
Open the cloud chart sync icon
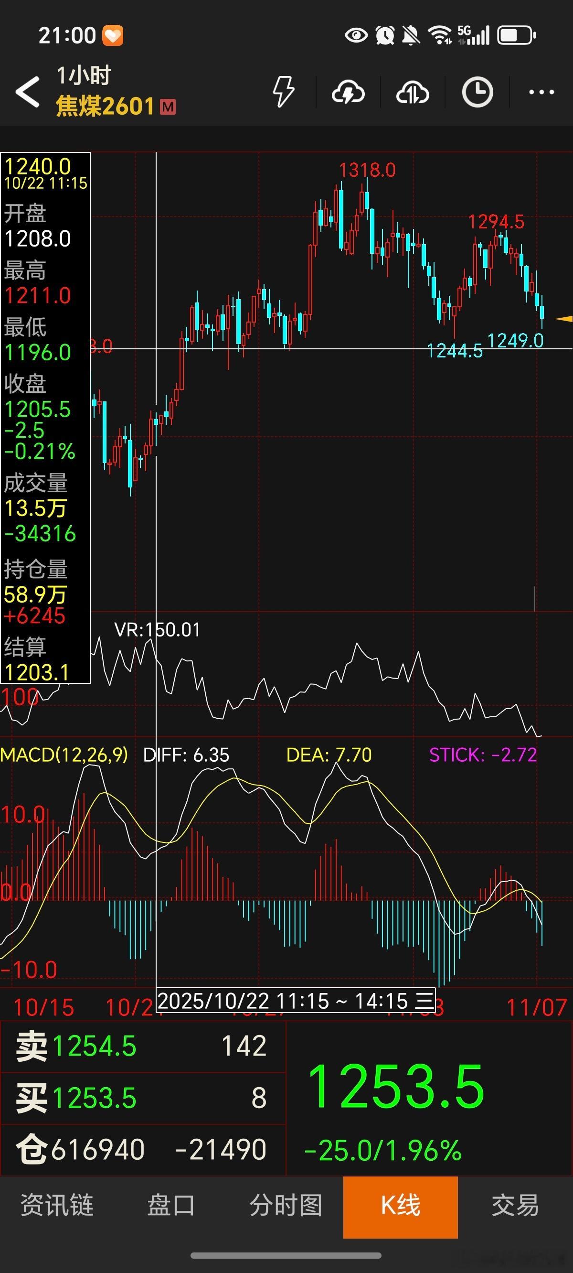(413, 92)
